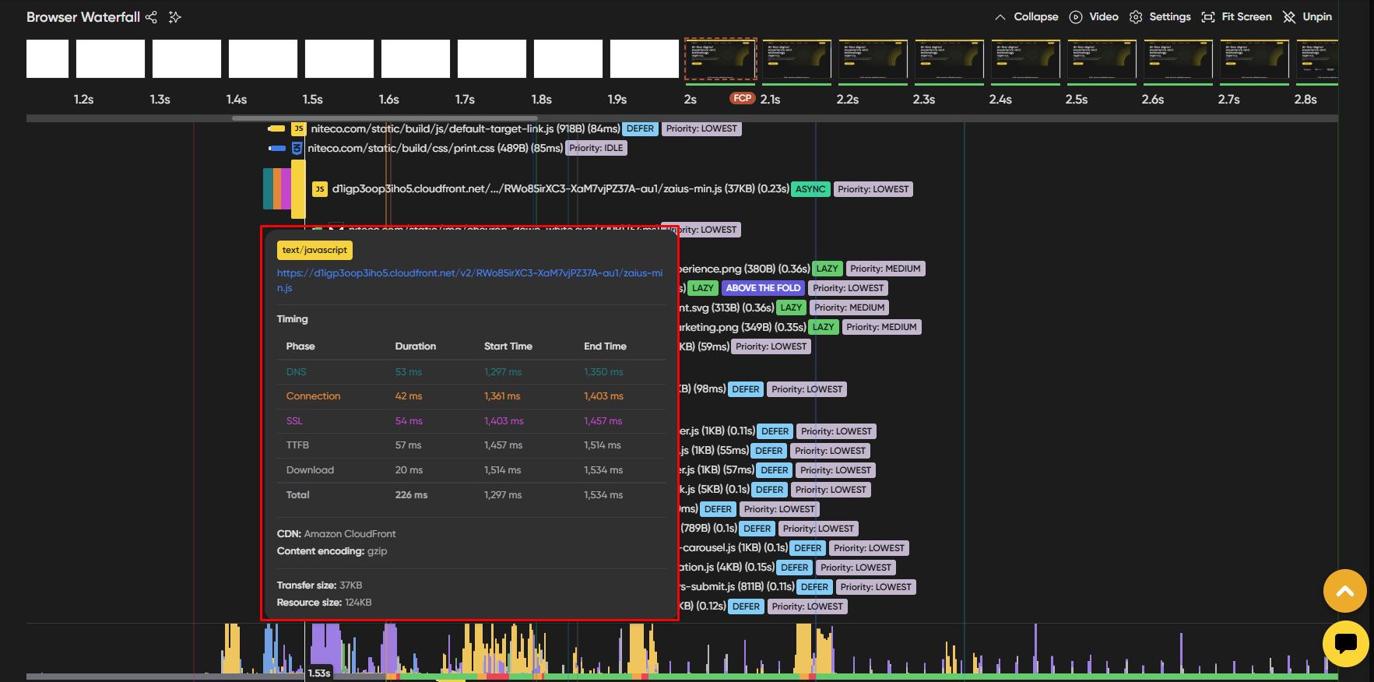Click the ASYNC tag on zaius-min.js
Viewport: 1374px width, 682px height.
810,189
